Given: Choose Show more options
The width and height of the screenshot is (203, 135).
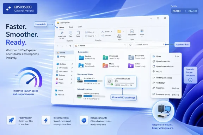Looking at the screenshot, I should tap(166, 95).
